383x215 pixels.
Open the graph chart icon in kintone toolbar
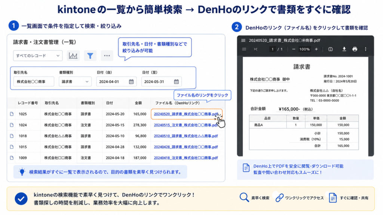point(73,56)
